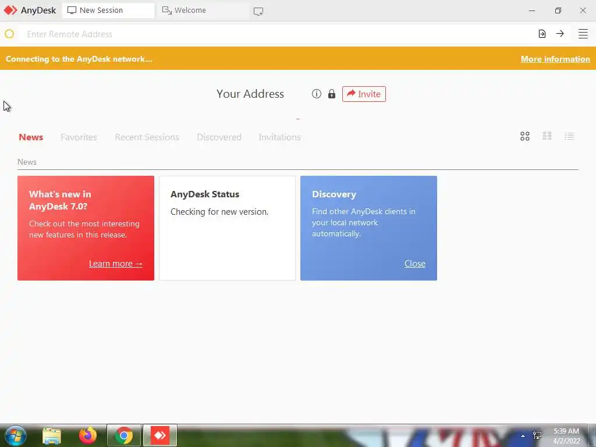Switch to large tiles view icon
This screenshot has width=596, height=447.
tap(525, 136)
